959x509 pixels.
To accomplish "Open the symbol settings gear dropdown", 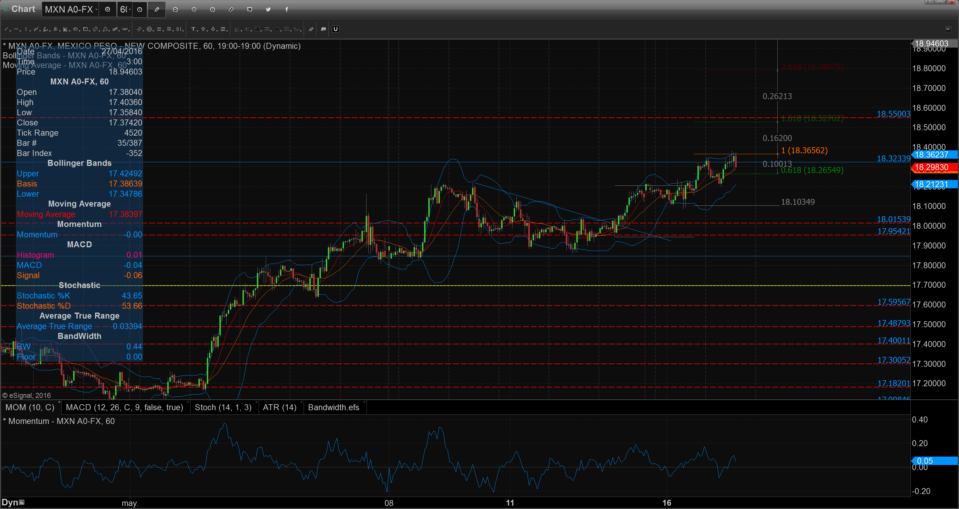I will (x=108, y=10).
